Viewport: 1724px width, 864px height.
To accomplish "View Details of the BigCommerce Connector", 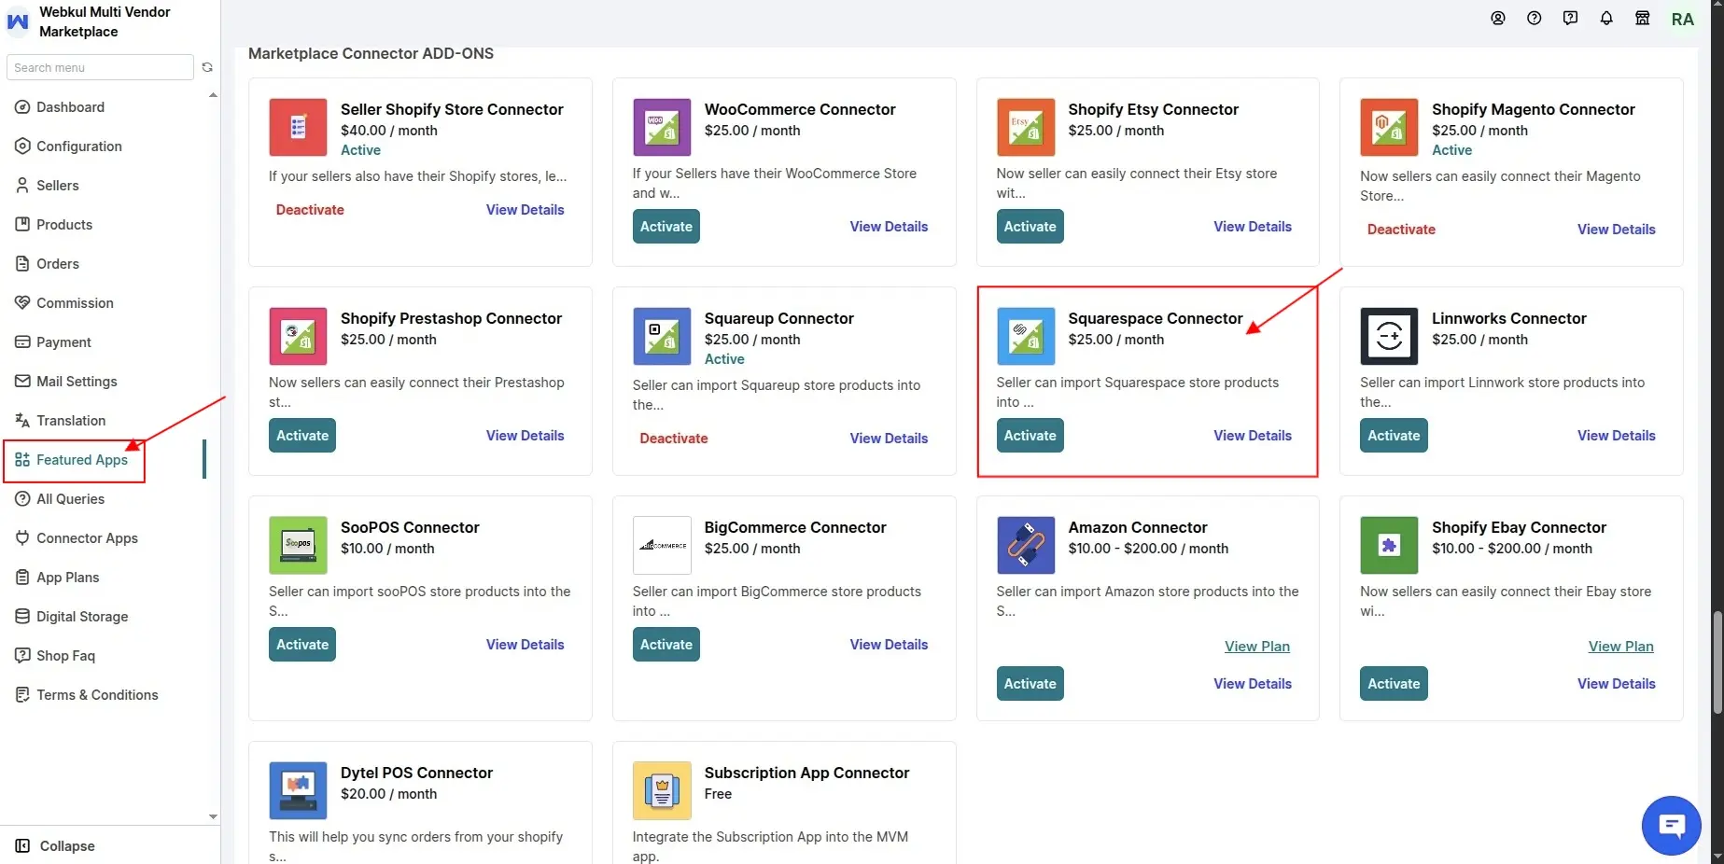I will click(x=889, y=645).
